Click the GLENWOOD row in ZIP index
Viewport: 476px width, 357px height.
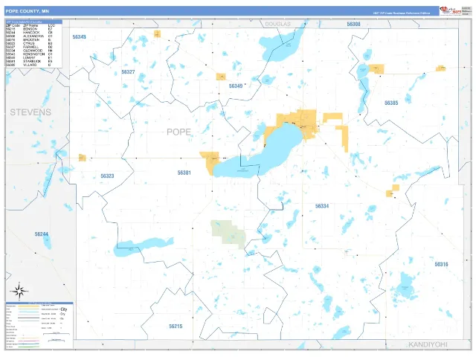(x=30, y=51)
